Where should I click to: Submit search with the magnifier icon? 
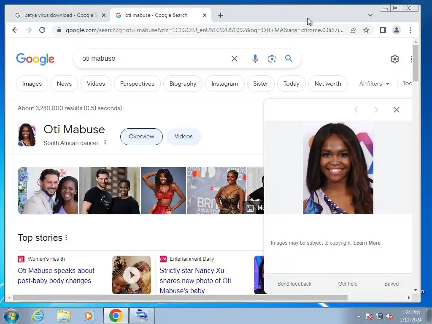289,58
